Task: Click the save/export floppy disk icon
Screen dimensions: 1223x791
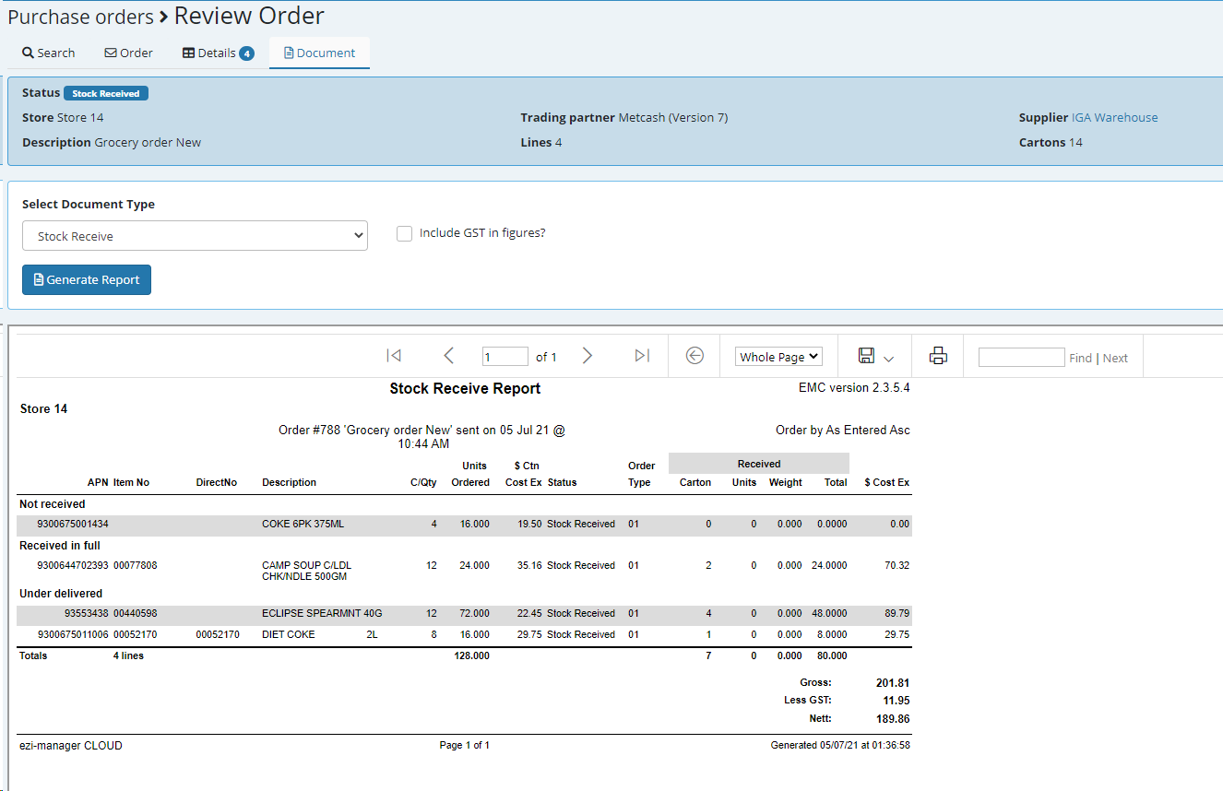Action: [x=866, y=356]
